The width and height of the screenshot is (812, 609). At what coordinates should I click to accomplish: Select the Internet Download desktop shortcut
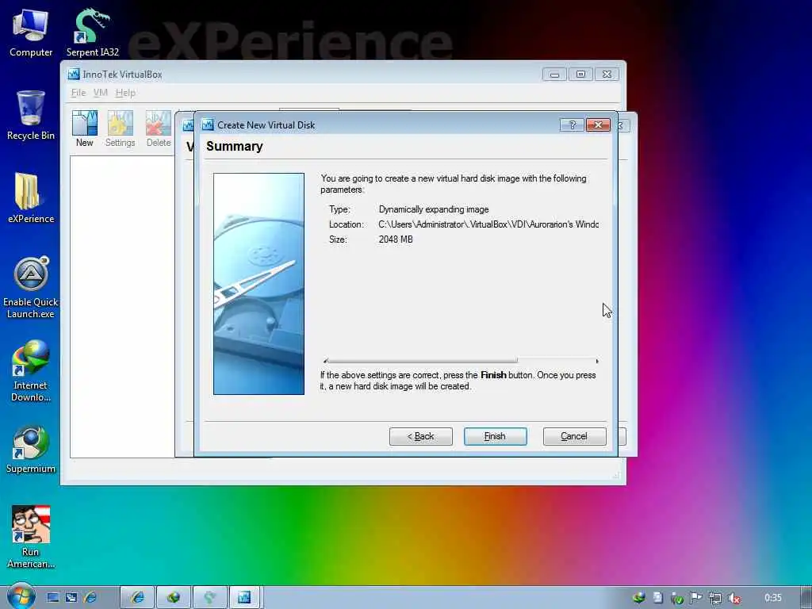(31, 371)
